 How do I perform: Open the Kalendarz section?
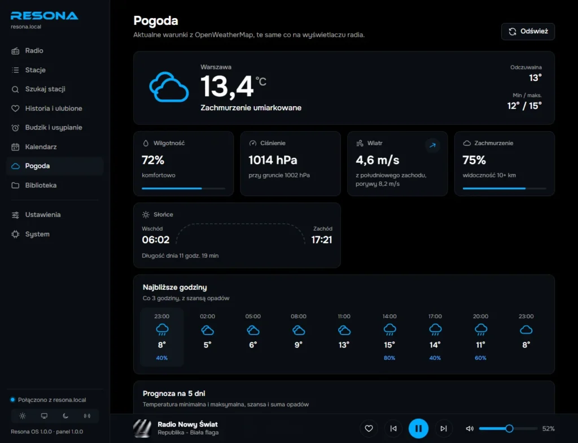click(55, 146)
